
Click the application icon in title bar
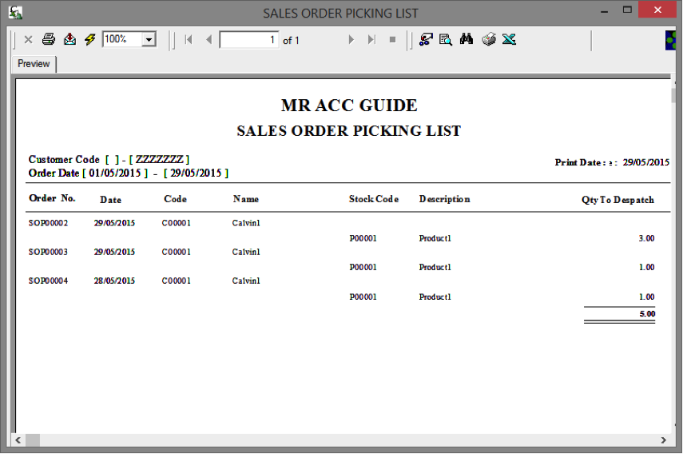tap(16, 13)
